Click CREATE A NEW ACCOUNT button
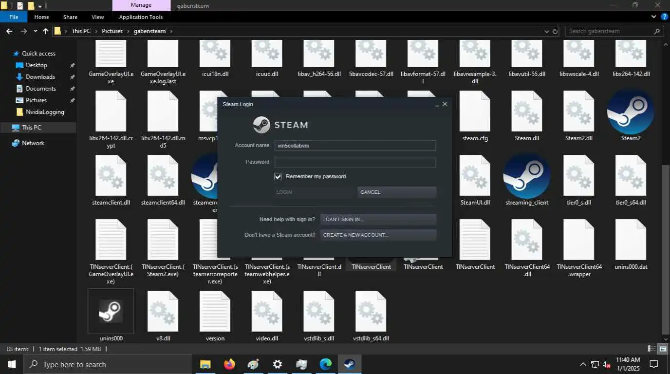This screenshot has width=670, height=374. pos(378,235)
